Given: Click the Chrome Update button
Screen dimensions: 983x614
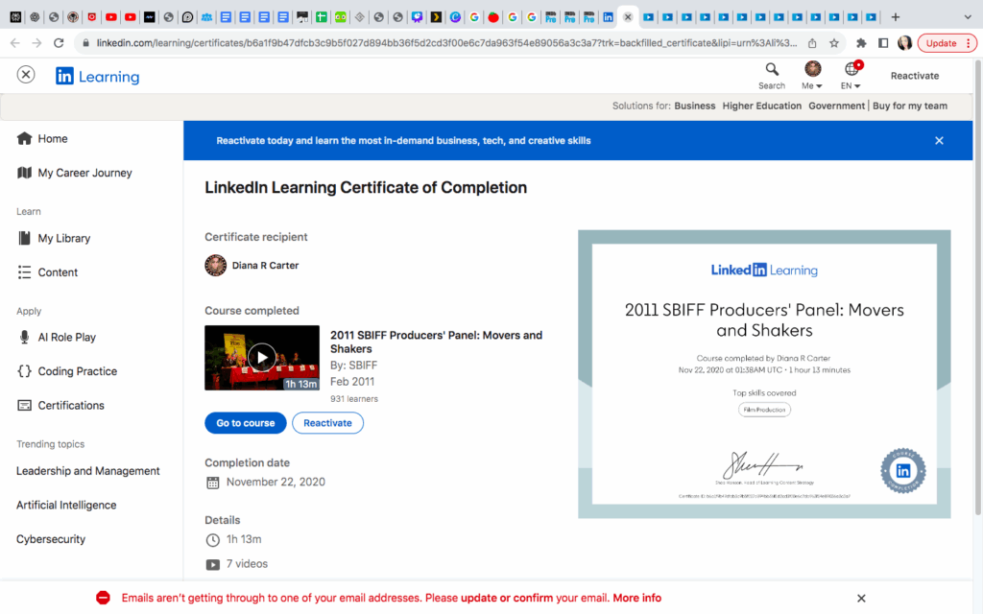Looking at the screenshot, I should [947, 43].
